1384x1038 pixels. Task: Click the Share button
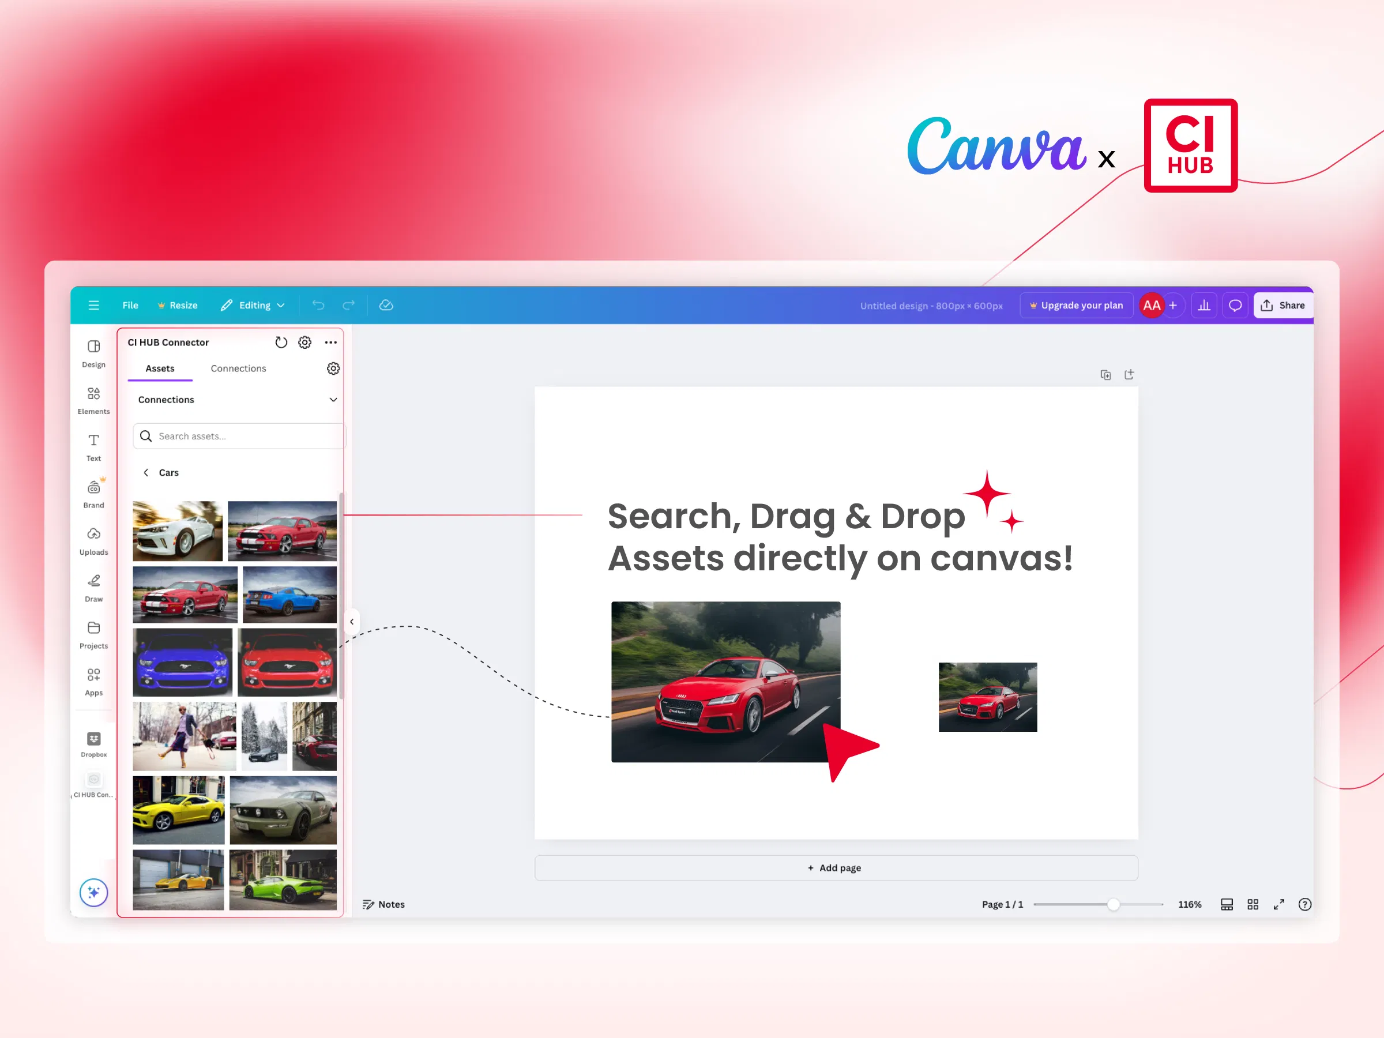pos(1282,305)
